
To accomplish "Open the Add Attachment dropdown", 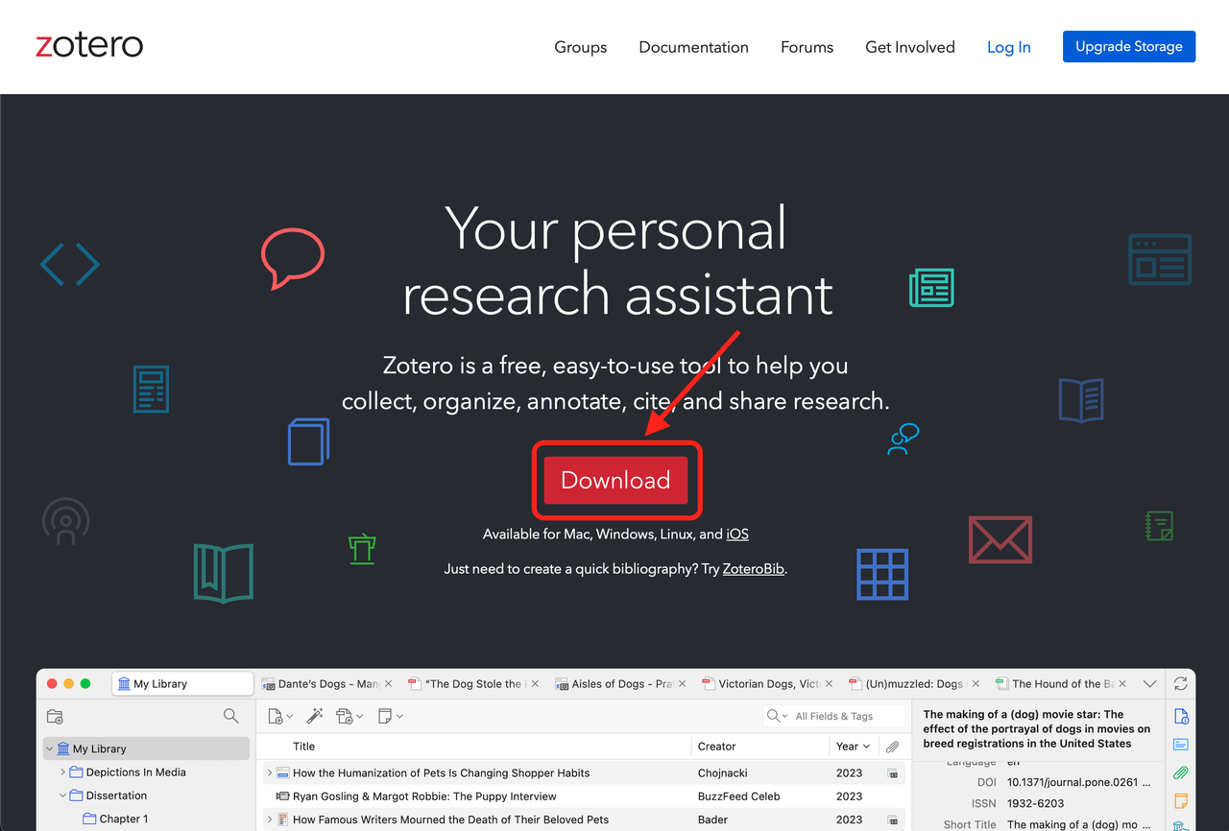I will point(349,716).
